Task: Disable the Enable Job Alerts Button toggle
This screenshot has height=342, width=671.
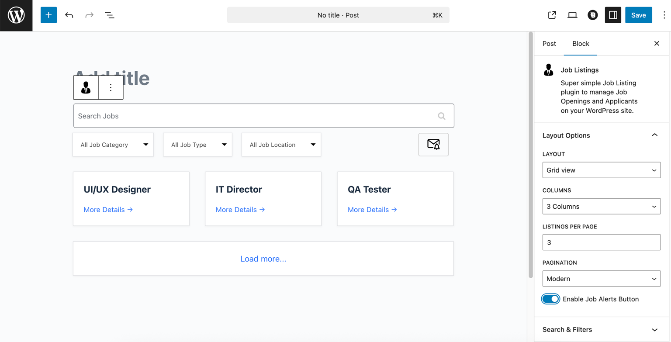Action: (550, 299)
